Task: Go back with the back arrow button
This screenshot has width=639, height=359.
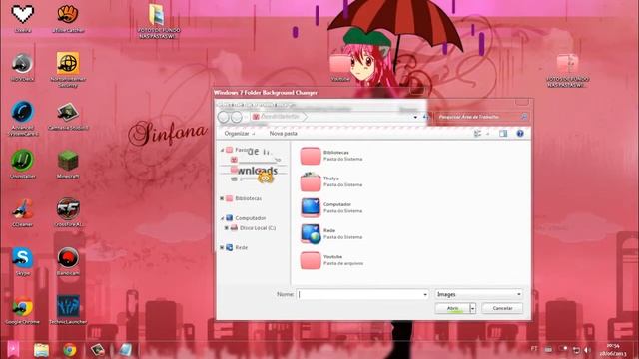Action: (x=223, y=117)
